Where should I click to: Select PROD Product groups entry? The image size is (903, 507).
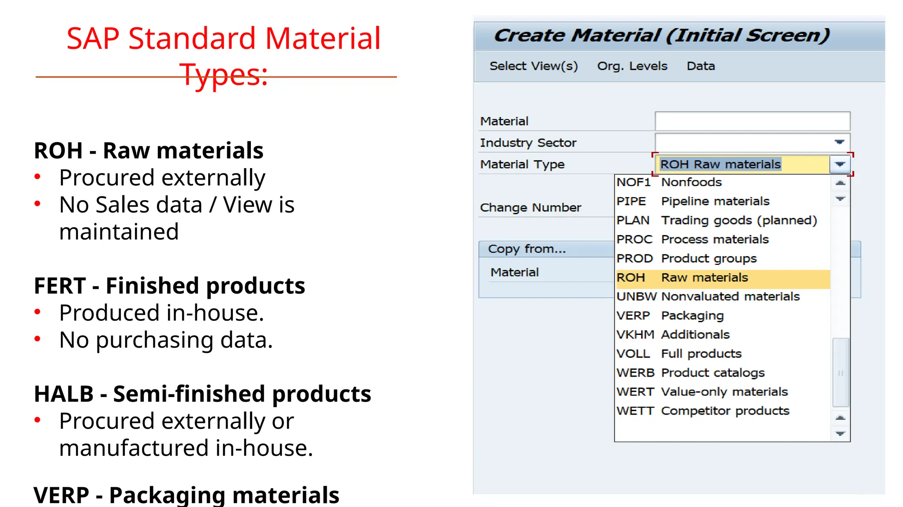722,258
